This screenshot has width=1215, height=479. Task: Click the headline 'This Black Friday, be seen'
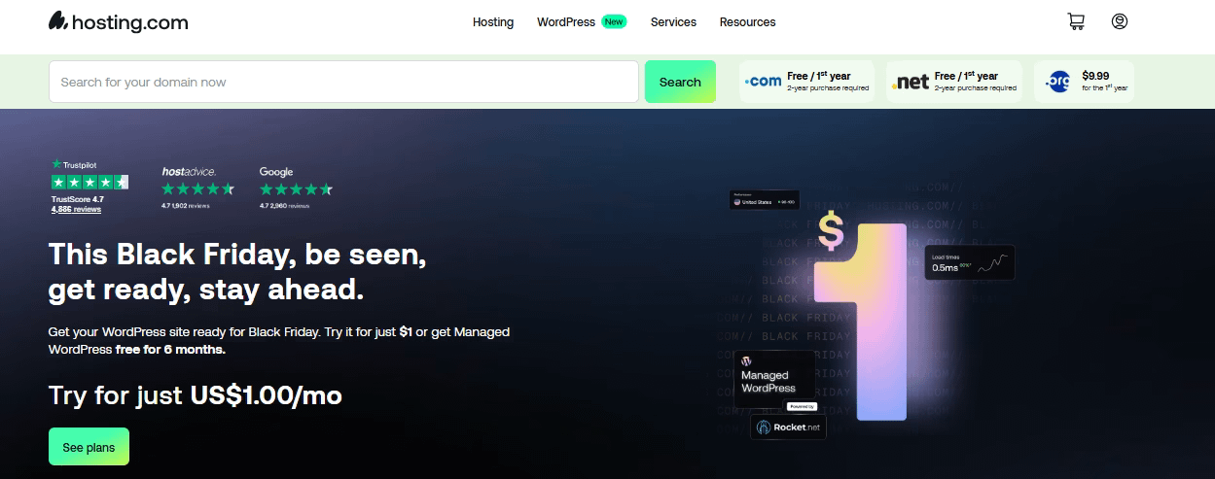tap(237, 255)
